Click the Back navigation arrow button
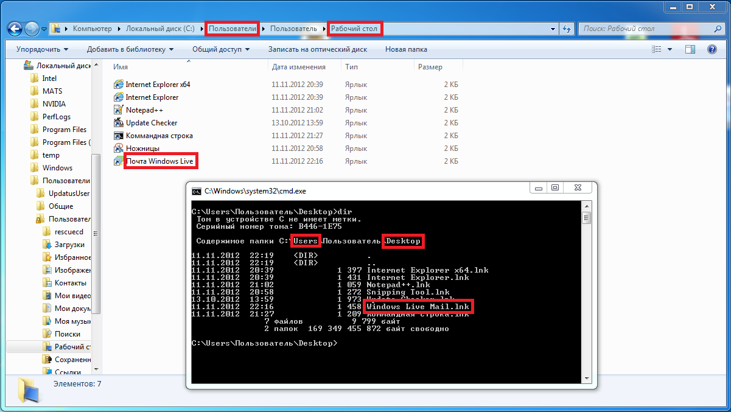This screenshot has height=412, width=731. click(x=15, y=29)
